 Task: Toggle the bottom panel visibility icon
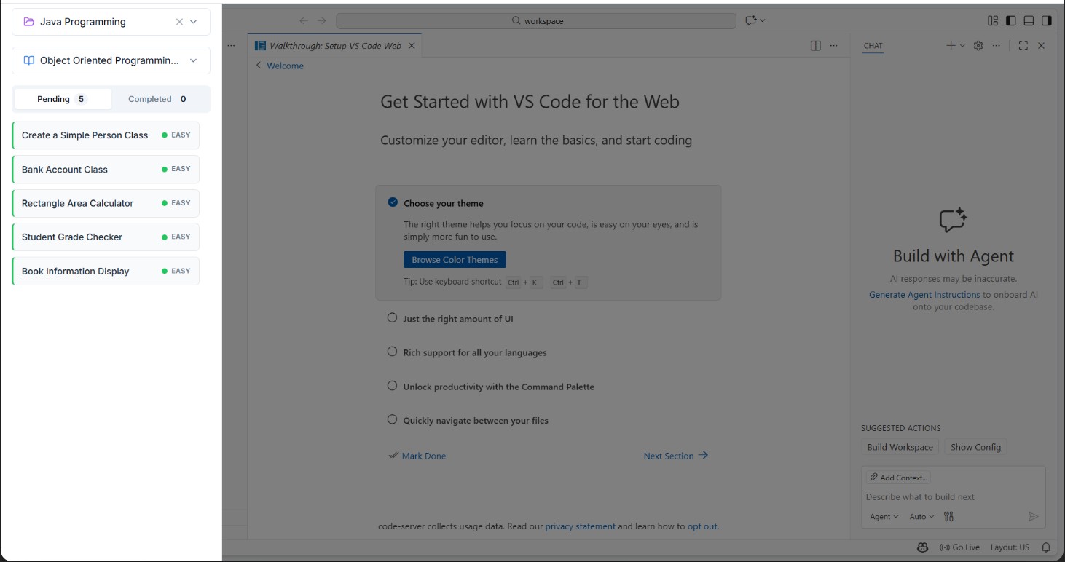point(1029,21)
